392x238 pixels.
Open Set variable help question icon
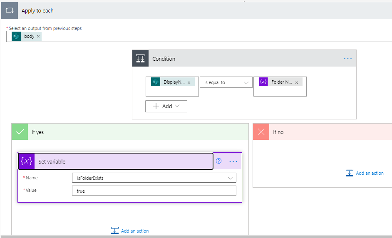click(219, 161)
